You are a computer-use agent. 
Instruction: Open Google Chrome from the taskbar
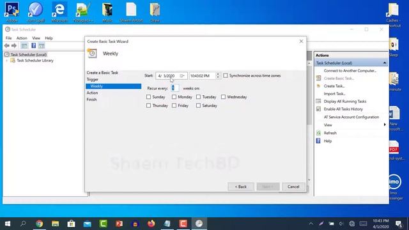pyautogui.click(x=40, y=224)
